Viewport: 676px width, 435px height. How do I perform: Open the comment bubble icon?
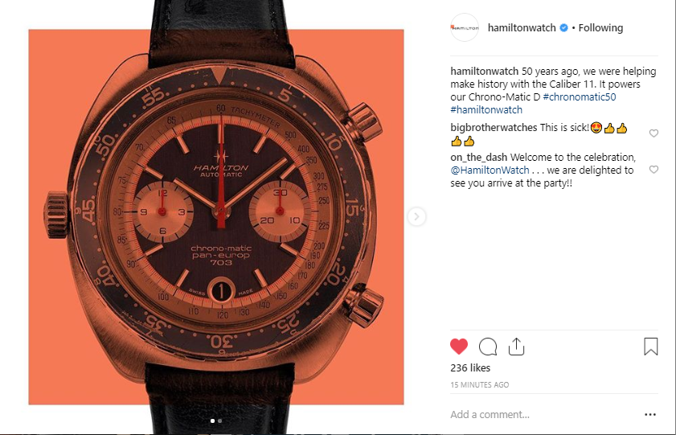coord(488,347)
